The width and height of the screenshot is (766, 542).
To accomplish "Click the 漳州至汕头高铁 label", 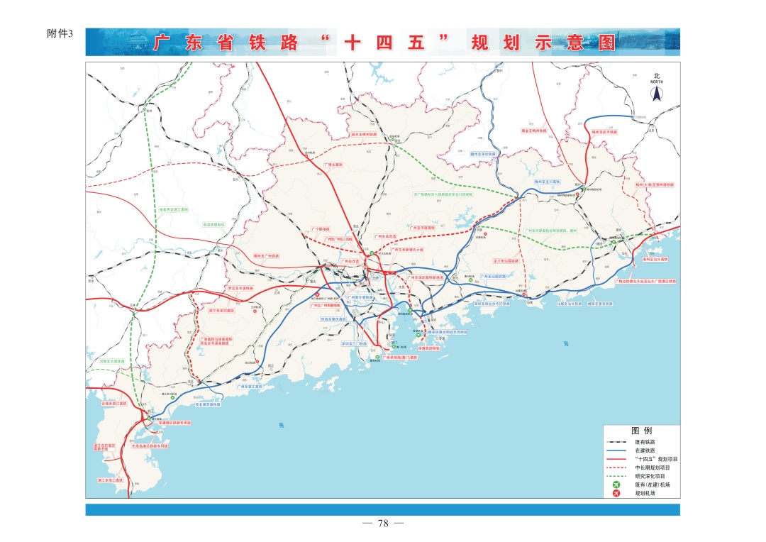I will [655, 259].
